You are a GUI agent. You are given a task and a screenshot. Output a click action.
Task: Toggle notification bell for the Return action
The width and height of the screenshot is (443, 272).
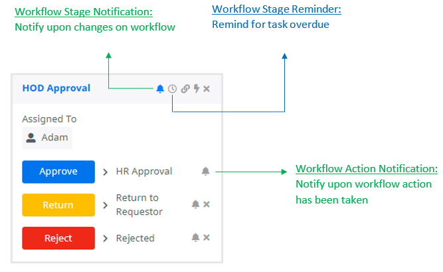tap(195, 204)
